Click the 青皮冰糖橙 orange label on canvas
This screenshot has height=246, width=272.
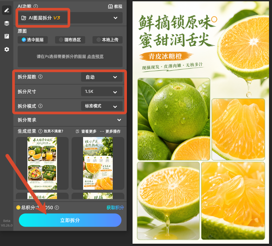pos(166,56)
